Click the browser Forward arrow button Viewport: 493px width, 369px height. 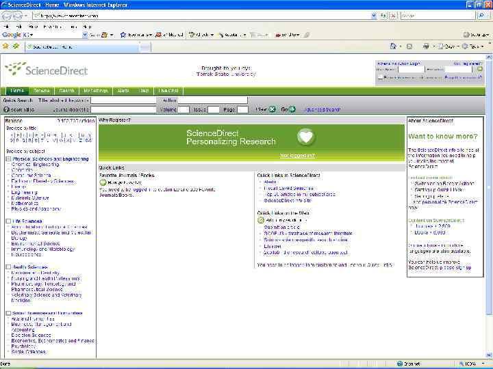[18, 15]
